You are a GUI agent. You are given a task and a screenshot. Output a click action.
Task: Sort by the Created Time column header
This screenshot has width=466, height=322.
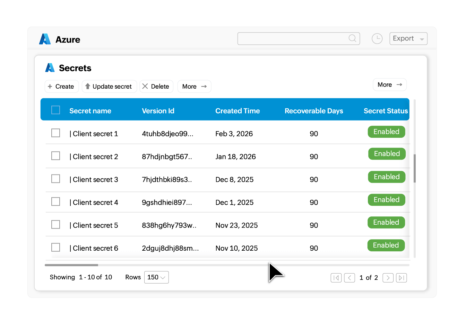coord(238,111)
